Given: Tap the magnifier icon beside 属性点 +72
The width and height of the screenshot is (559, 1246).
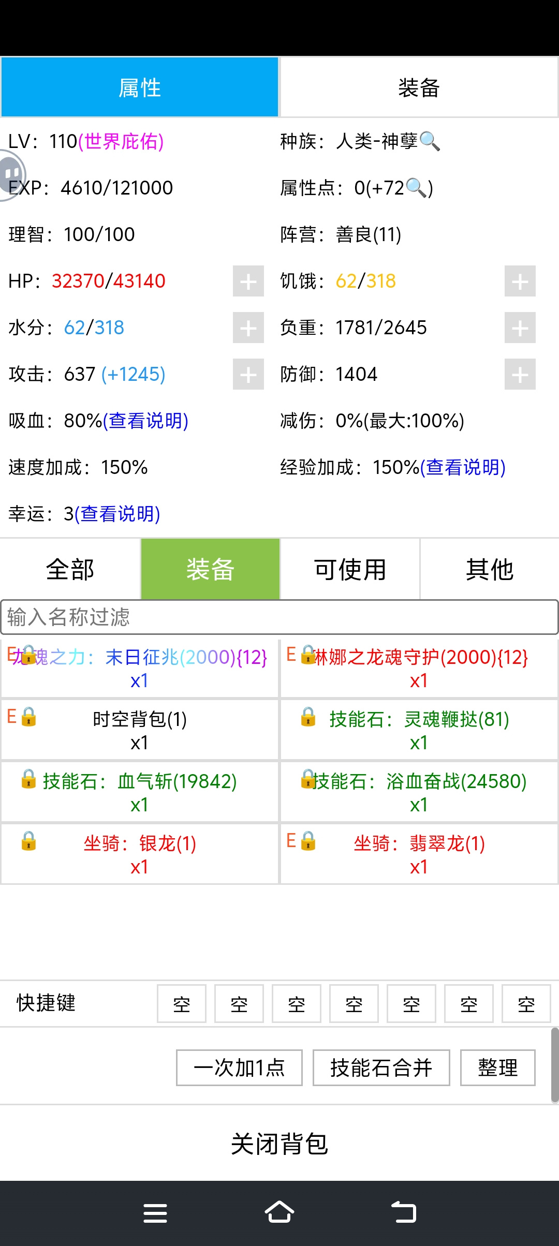Looking at the screenshot, I should click(x=417, y=188).
